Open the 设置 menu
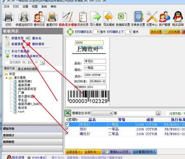 pyautogui.click(x=25, y=6)
